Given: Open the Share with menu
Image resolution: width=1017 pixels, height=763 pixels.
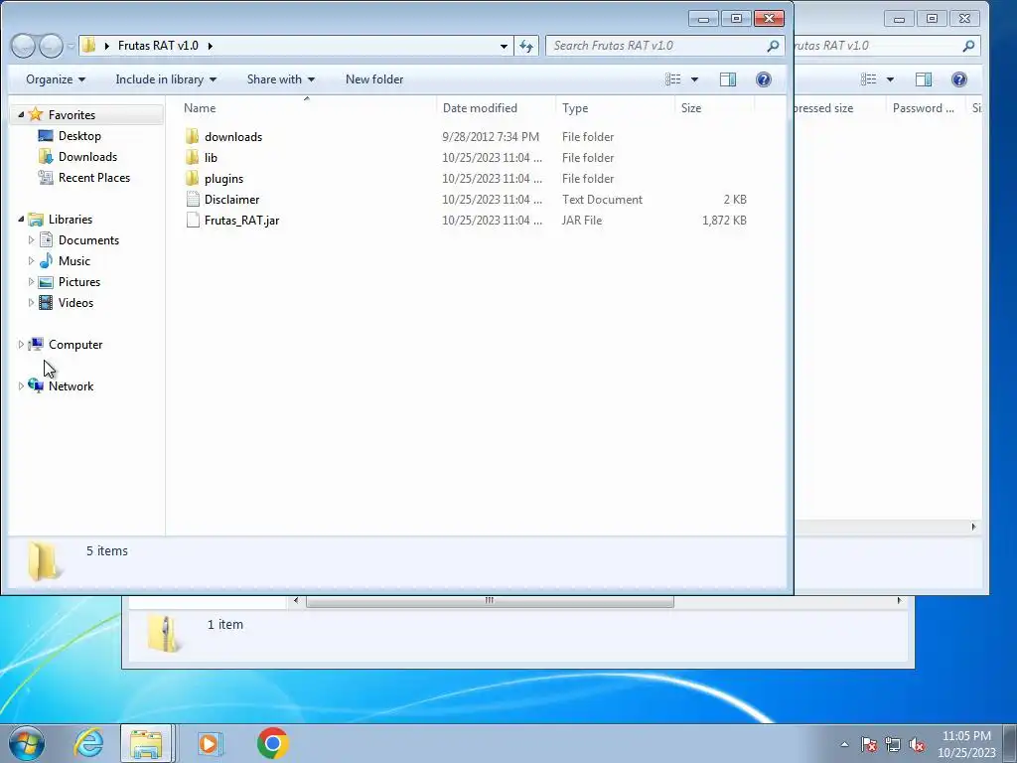Looking at the screenshot, I should 281,79.
